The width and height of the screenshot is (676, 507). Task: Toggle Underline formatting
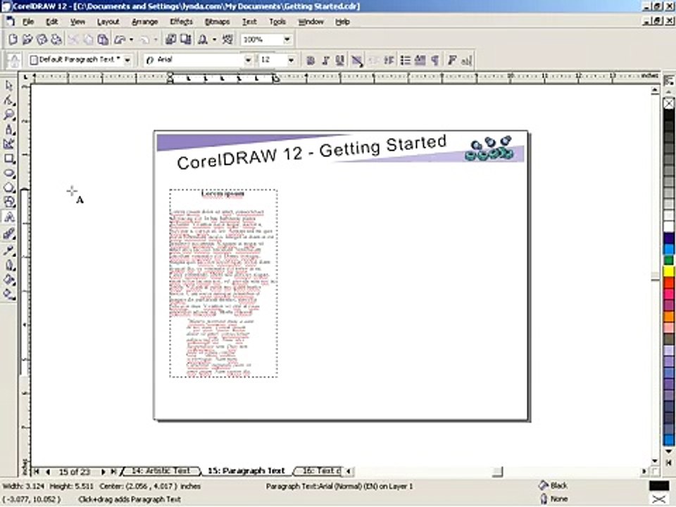coord(339,61)
